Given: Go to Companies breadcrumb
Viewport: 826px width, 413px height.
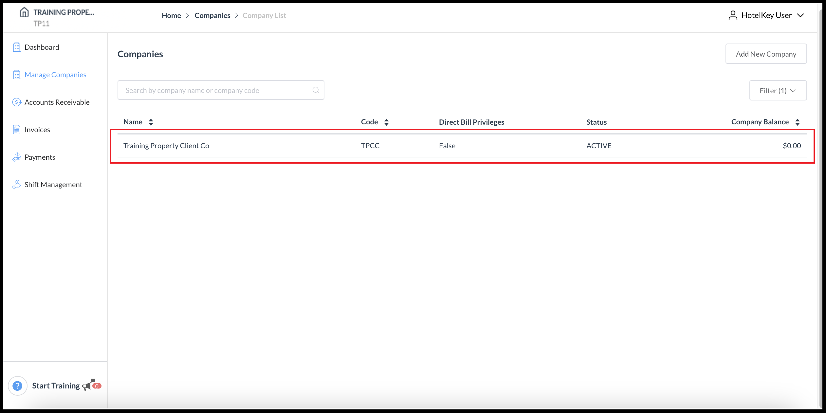Looking at the screenshot, I should (212, 15).
